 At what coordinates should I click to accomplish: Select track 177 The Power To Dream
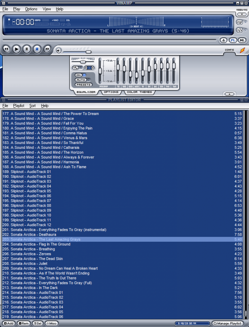122,114
